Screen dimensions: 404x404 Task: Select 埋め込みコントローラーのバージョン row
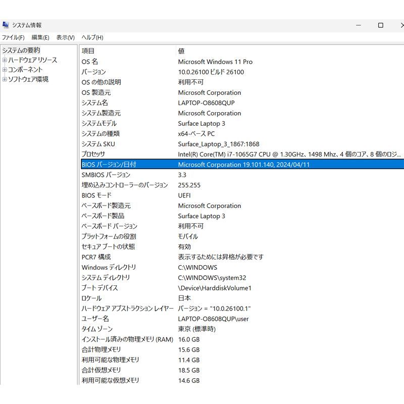(242, 185)
